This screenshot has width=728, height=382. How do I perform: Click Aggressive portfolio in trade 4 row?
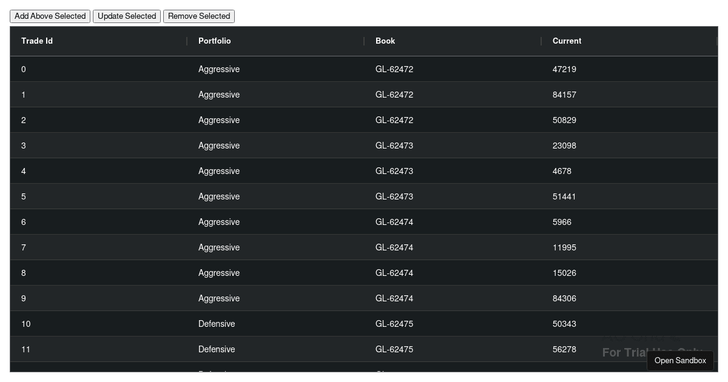pos(219,171)
